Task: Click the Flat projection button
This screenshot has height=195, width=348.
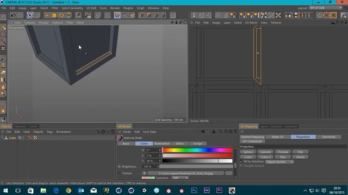Action: click(300, 152)
